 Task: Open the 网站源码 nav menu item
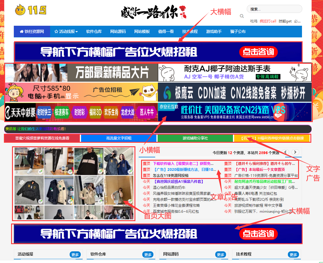coord(118,31)
